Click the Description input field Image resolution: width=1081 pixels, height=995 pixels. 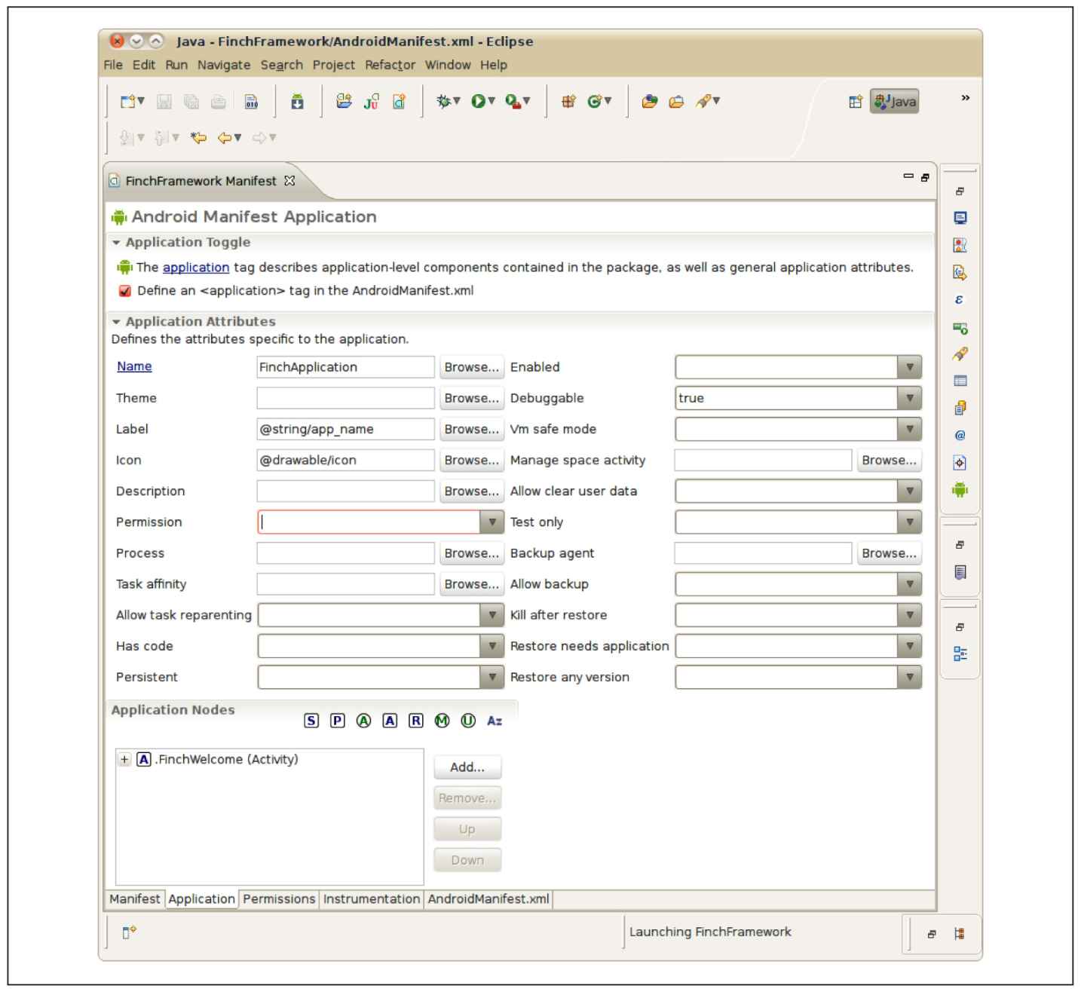[x=346, y=491]
